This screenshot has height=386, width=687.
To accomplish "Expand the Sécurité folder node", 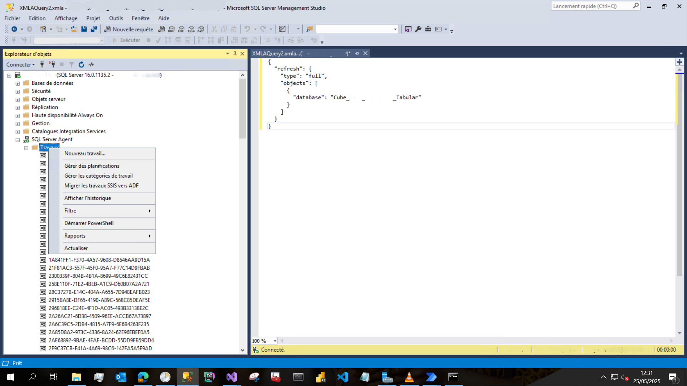I will (x=18, y=91).
